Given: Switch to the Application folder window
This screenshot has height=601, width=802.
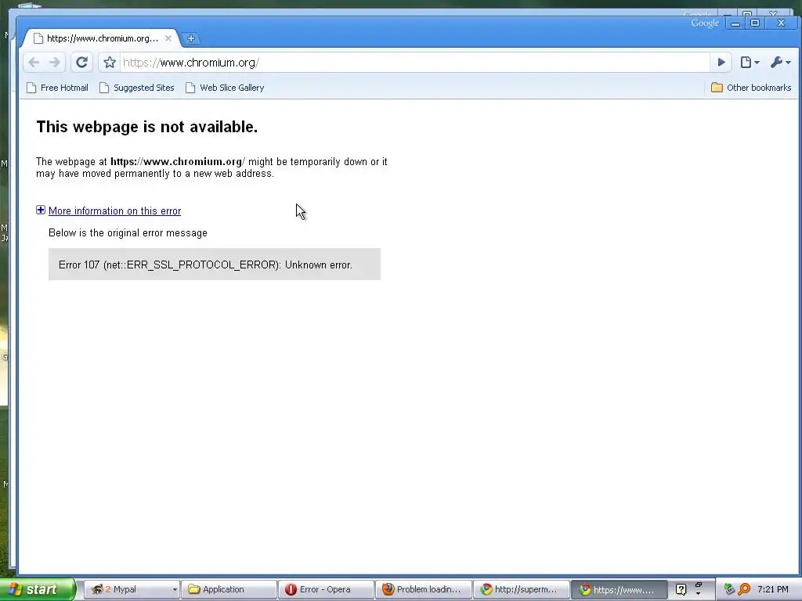Looking at the screenshot, I should click(x=229, y=589).
